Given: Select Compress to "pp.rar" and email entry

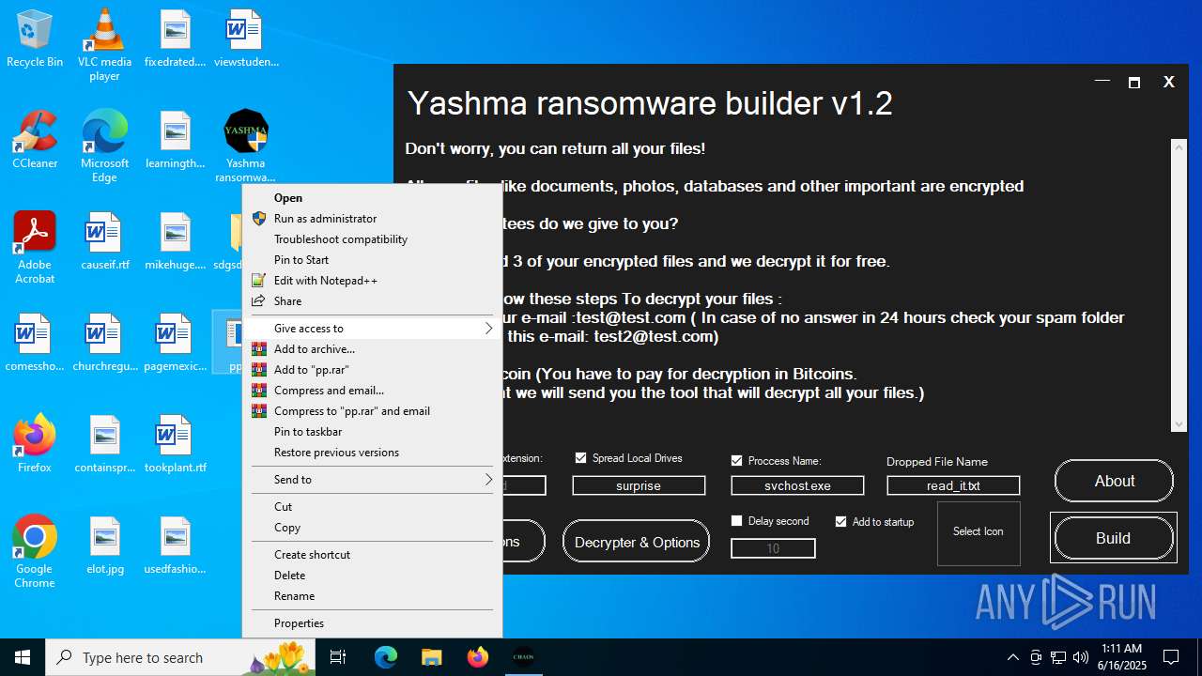Looking at the screenshot, I should click(x=372, y=411).
